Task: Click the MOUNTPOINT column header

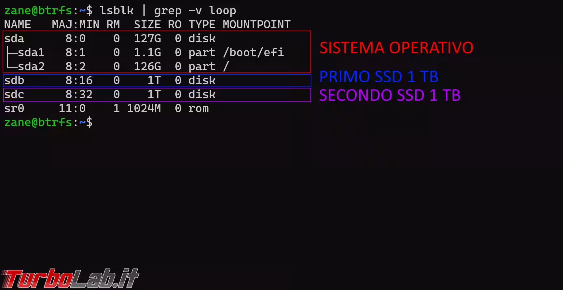Action: tap(256, 25)
